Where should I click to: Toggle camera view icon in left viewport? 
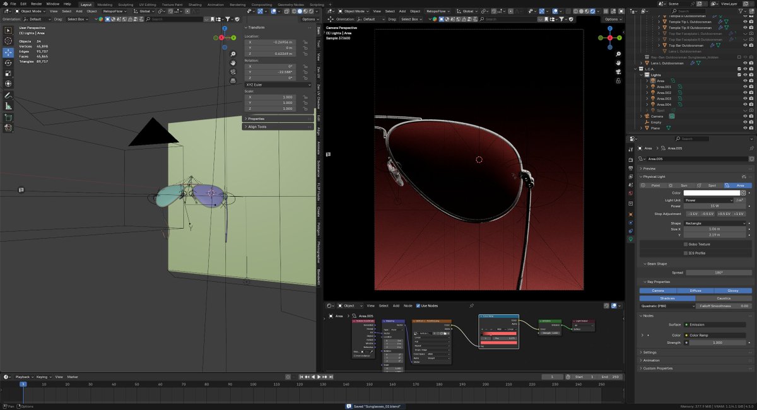(x=233, y=72)
